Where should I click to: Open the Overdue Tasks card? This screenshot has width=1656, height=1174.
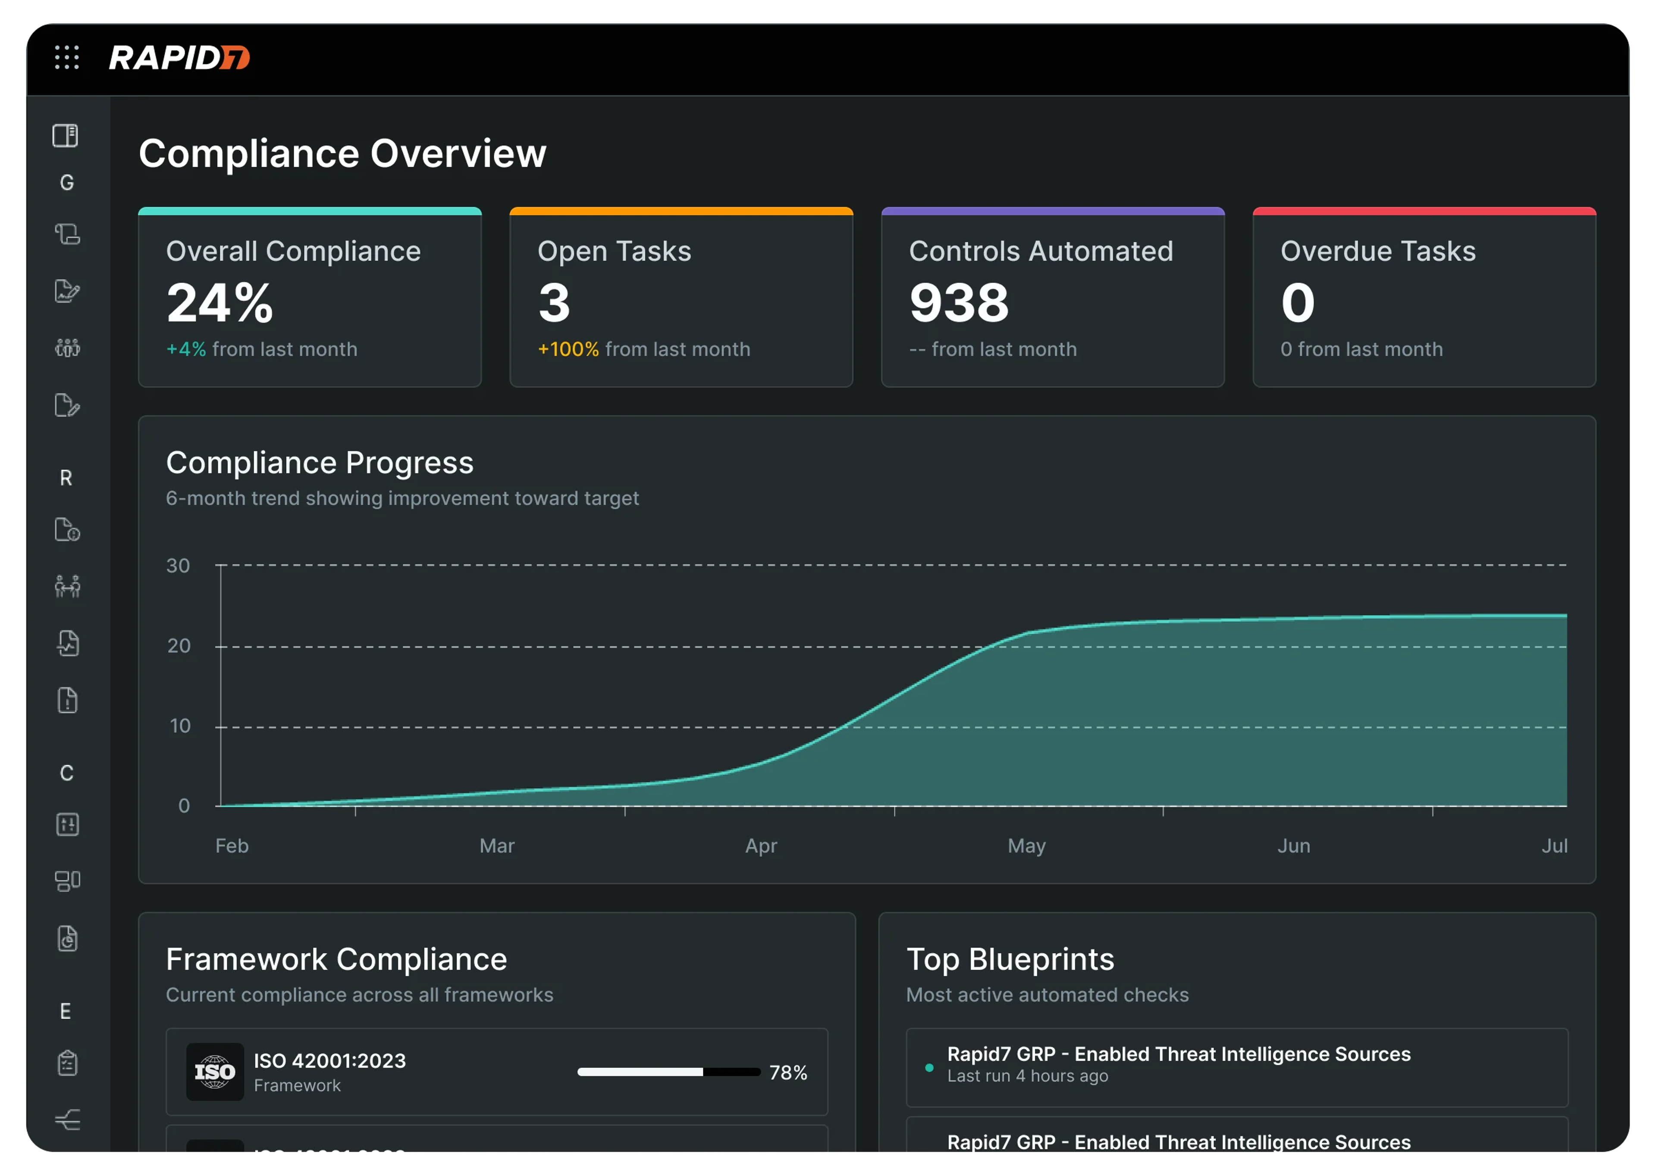1424,297
